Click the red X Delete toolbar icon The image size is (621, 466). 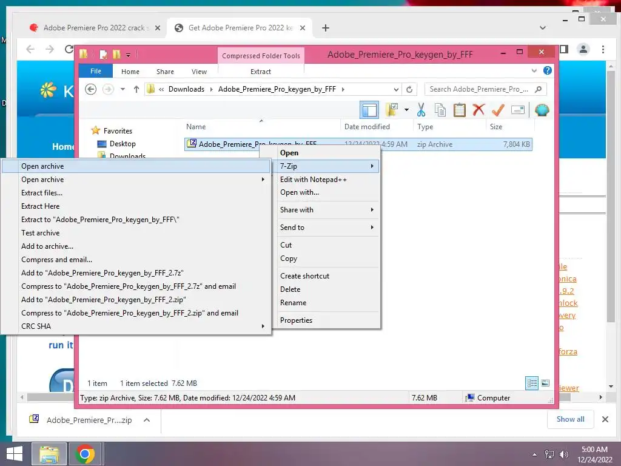pyautogui.click(x=478, y=109)
